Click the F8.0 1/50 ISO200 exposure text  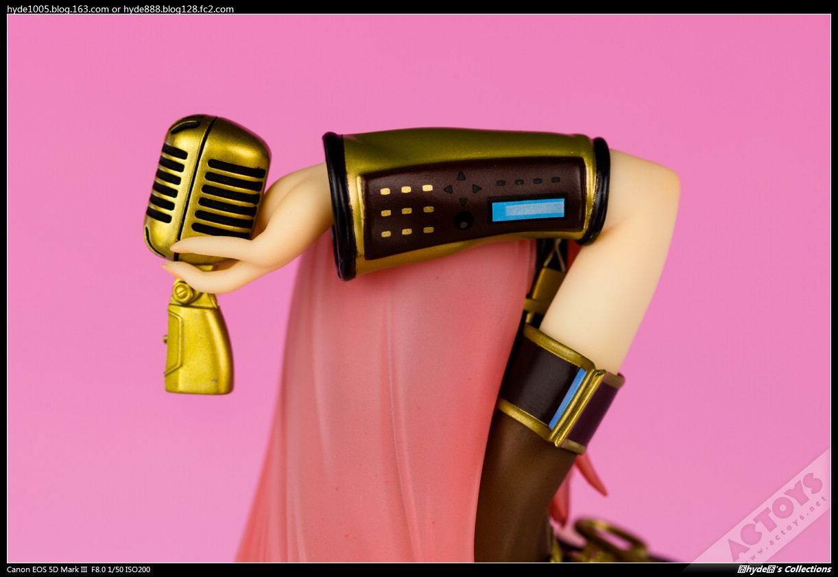click(x=121, y=569)
